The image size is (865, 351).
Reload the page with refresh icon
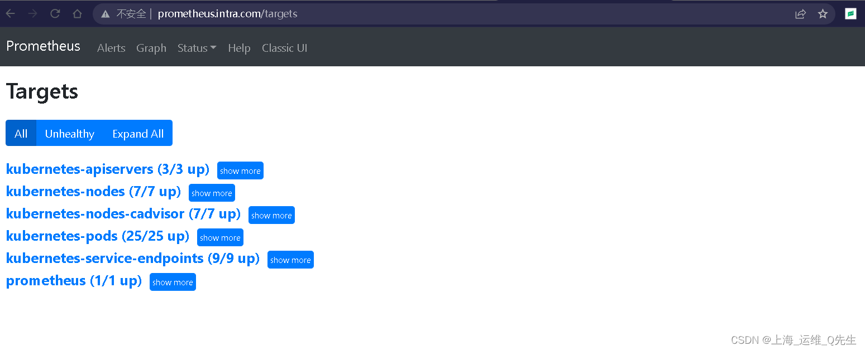point(55,14)
